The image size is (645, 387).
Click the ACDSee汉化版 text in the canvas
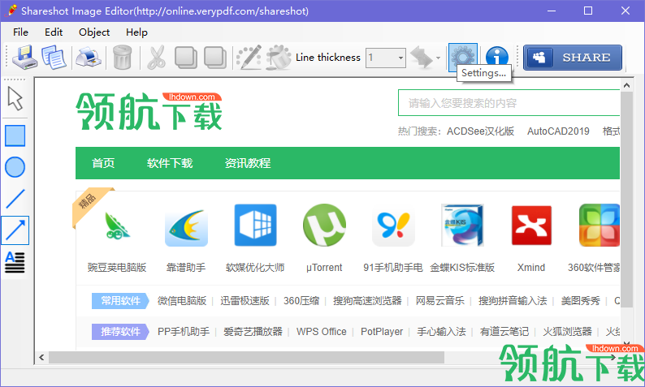(480, 131)
